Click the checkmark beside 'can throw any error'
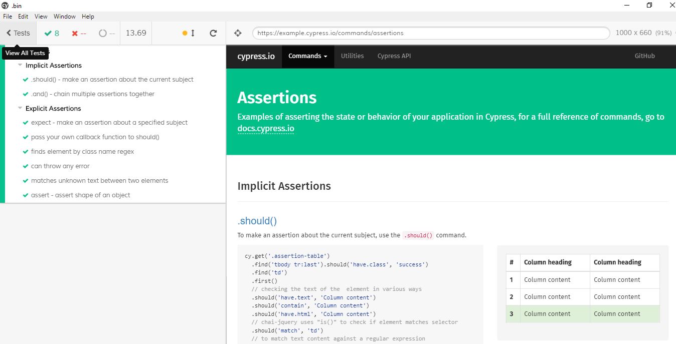Image resolution: width=676 pixels, height=344 pixels. click(x=25, y=166)
